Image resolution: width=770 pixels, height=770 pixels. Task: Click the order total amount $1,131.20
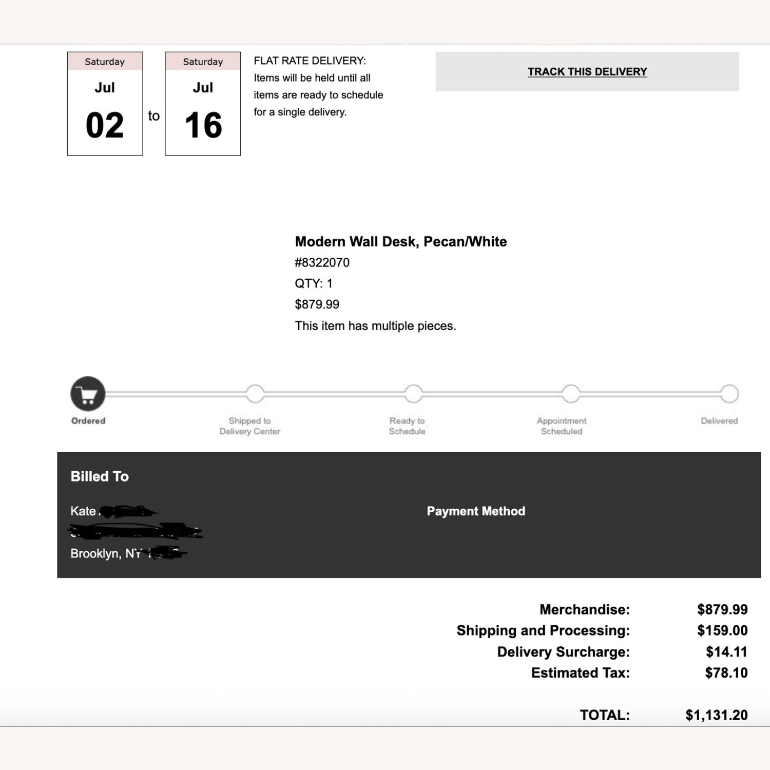click(x=716, y=715)
